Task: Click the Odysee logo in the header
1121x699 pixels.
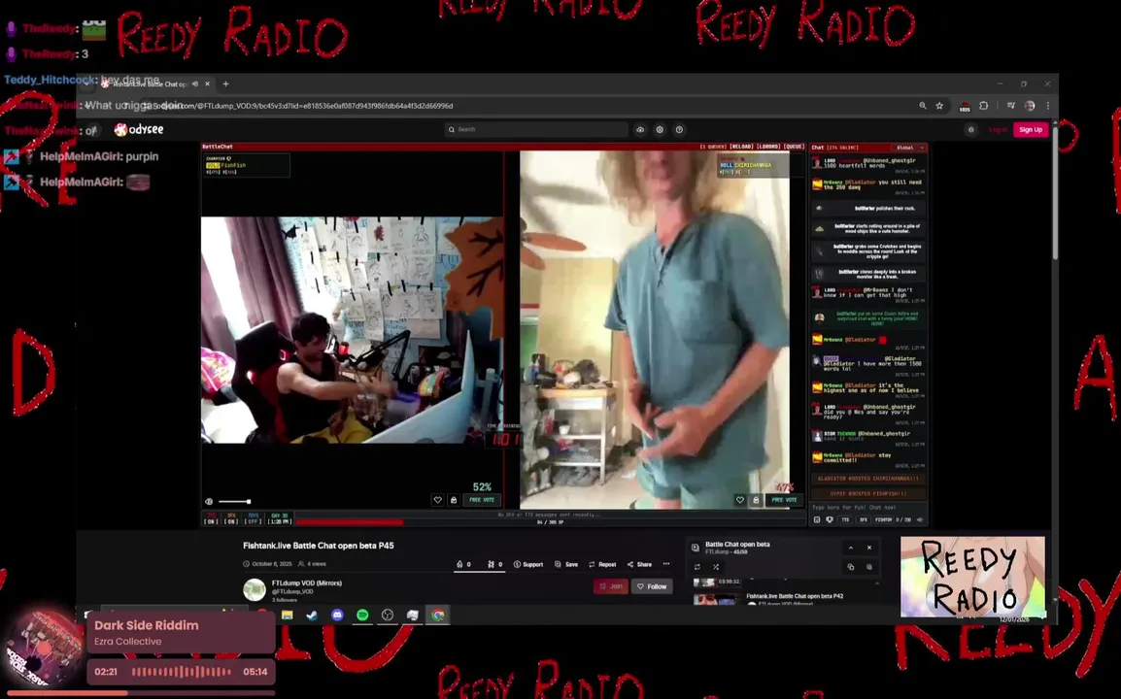Action: tap(140, 129)
